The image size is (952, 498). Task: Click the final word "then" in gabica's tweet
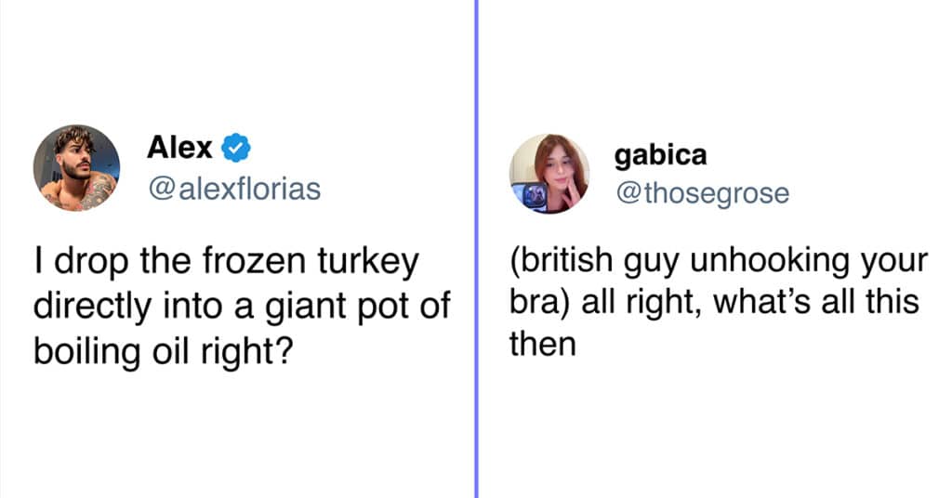tap(543, 345)
